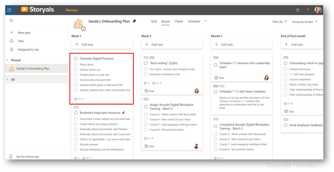
Task: Open more views ellipsis after Schedule
Action: (205, 21)
